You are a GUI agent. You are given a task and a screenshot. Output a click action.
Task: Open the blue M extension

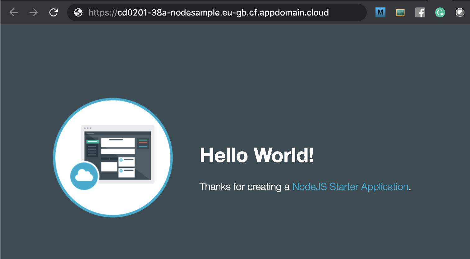[380, 12]
